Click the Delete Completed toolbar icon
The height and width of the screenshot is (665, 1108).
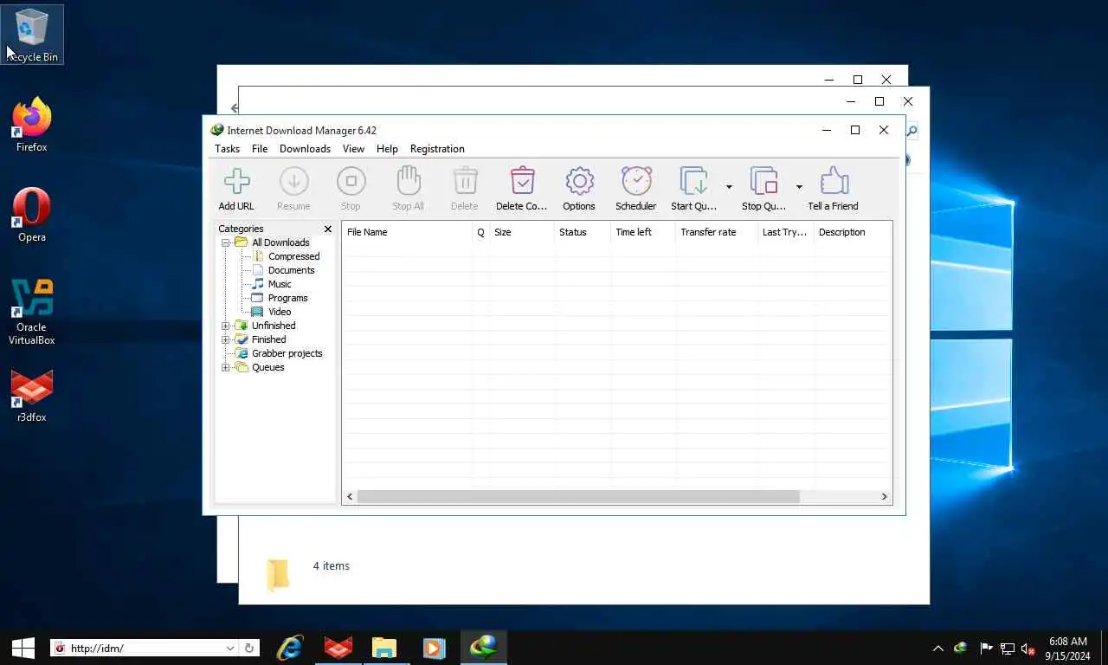[x=522, y=182]
